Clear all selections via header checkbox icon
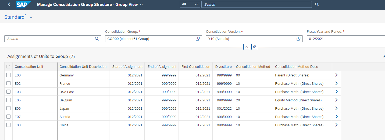The width and height of the screenshot is (385, 140). click(8, 67)
